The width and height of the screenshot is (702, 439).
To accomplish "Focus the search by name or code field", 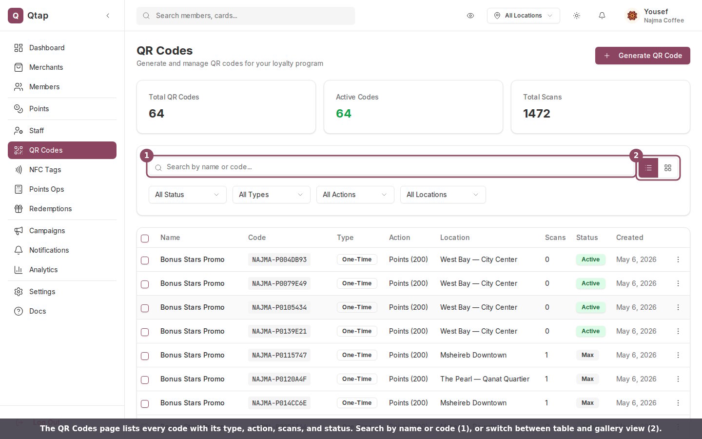I will [391, 167].
